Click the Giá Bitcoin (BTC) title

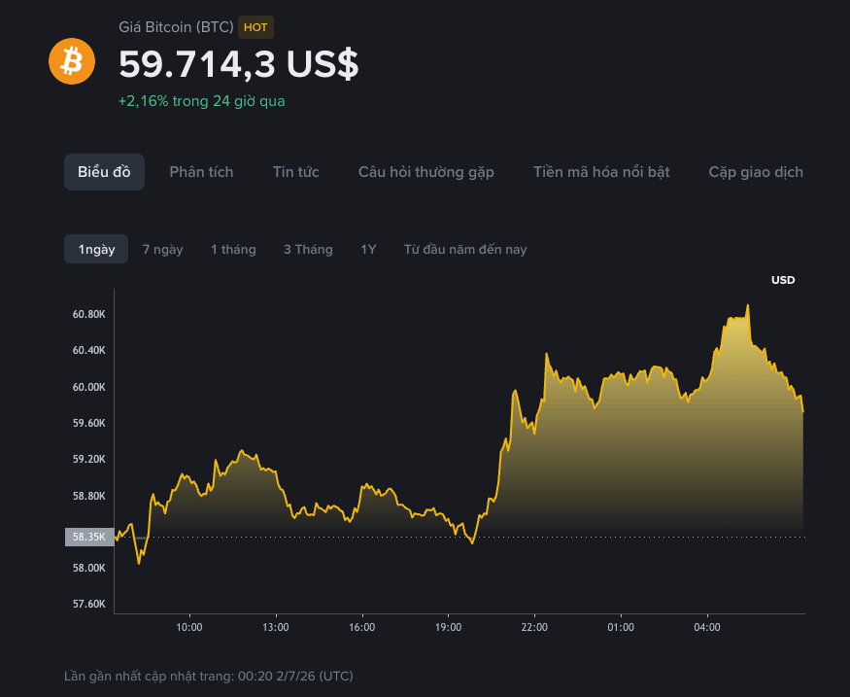(x=176, y=27)
